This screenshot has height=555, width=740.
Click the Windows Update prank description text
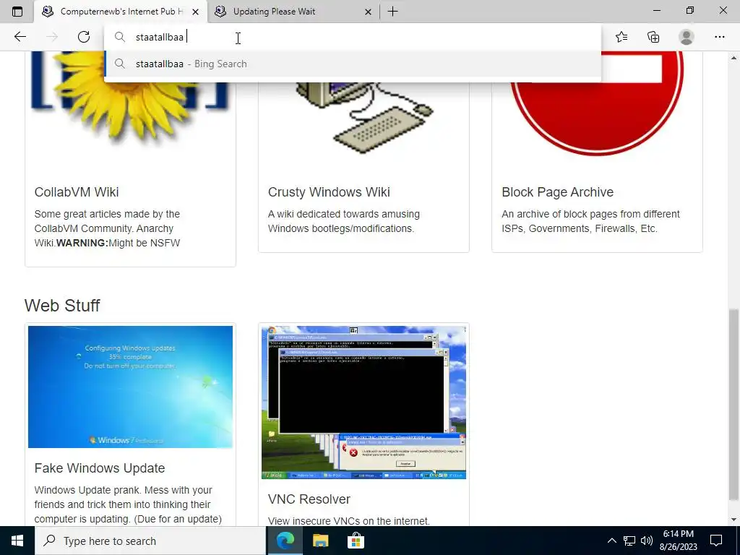point(128,504)
